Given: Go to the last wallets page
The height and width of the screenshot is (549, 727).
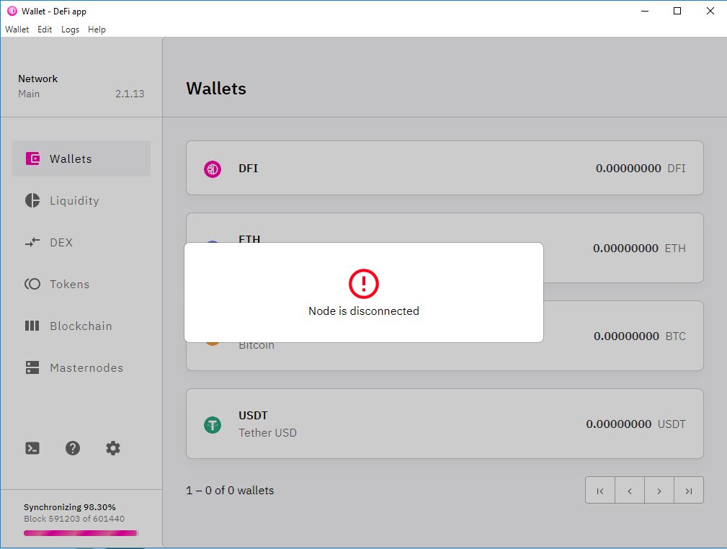Looking at the screenshot, I should 689,491.
